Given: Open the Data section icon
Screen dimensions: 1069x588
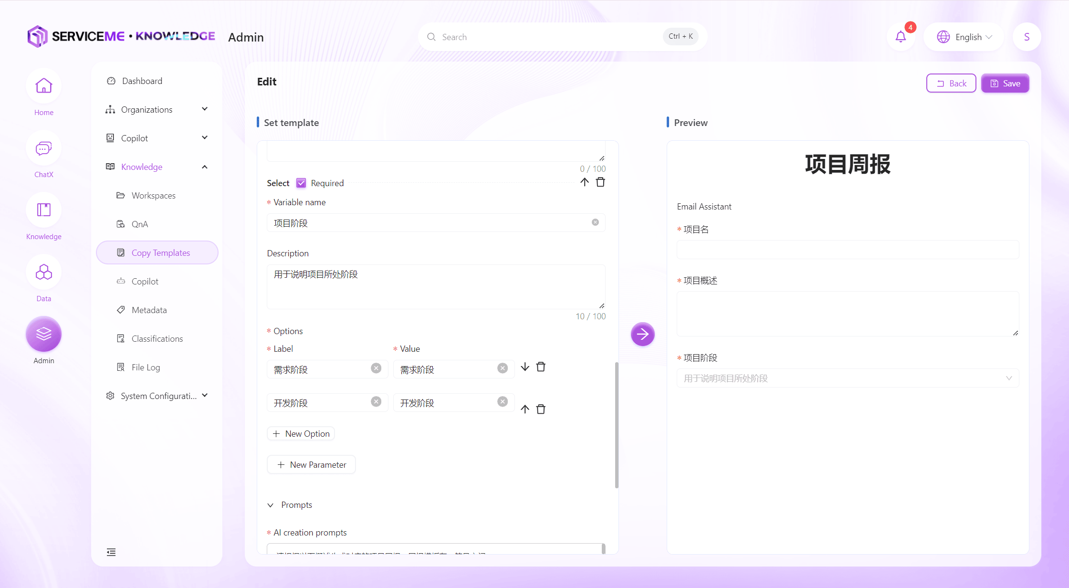Looking at the screenshot, I should [43, 273].
